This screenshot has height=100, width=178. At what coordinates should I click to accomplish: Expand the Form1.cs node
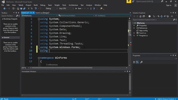134,33
